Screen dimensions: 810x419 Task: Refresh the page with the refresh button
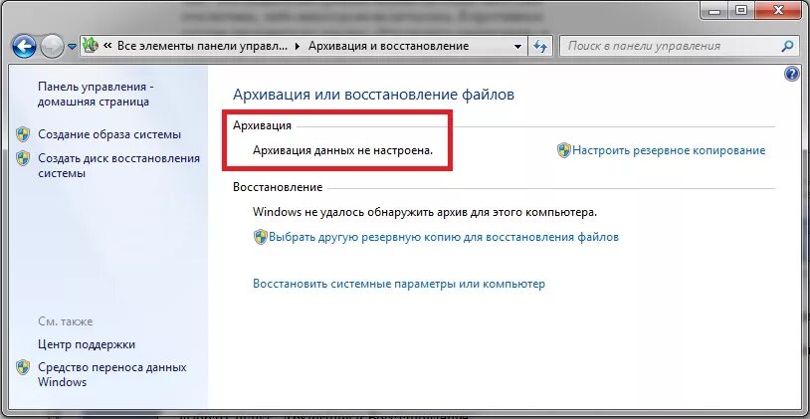pos(540,46)
